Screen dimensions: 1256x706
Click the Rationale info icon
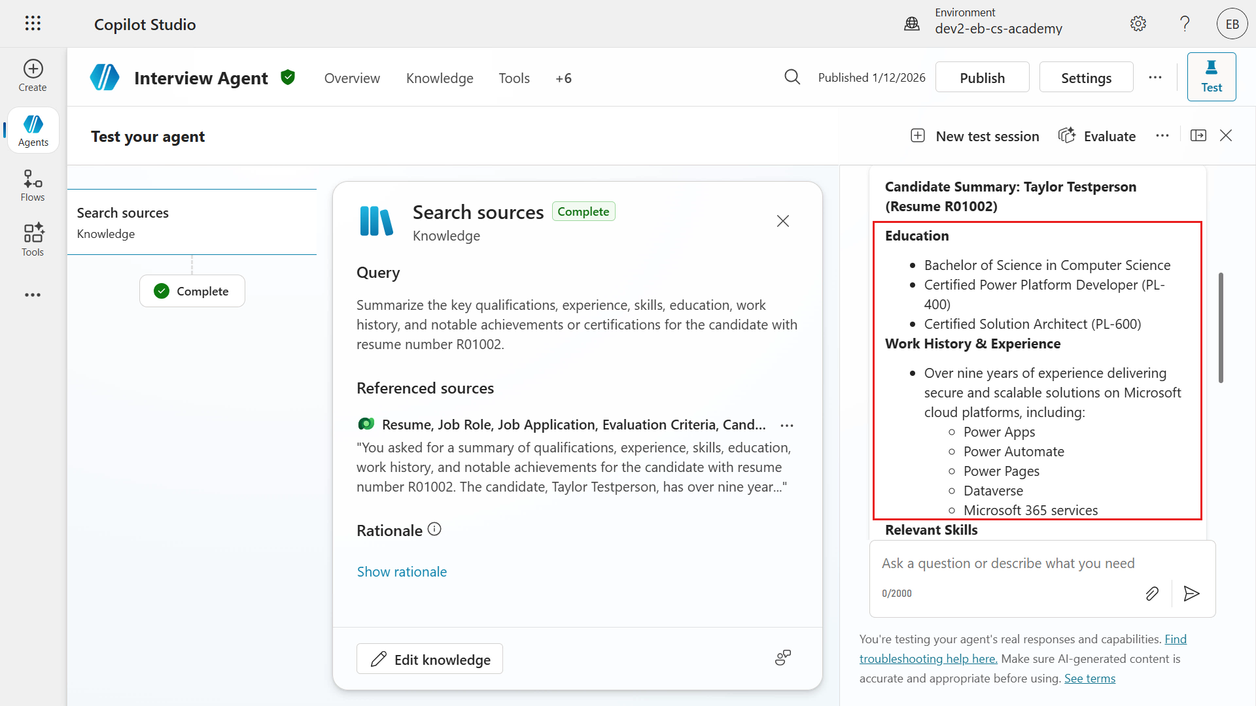click(434, 529)
